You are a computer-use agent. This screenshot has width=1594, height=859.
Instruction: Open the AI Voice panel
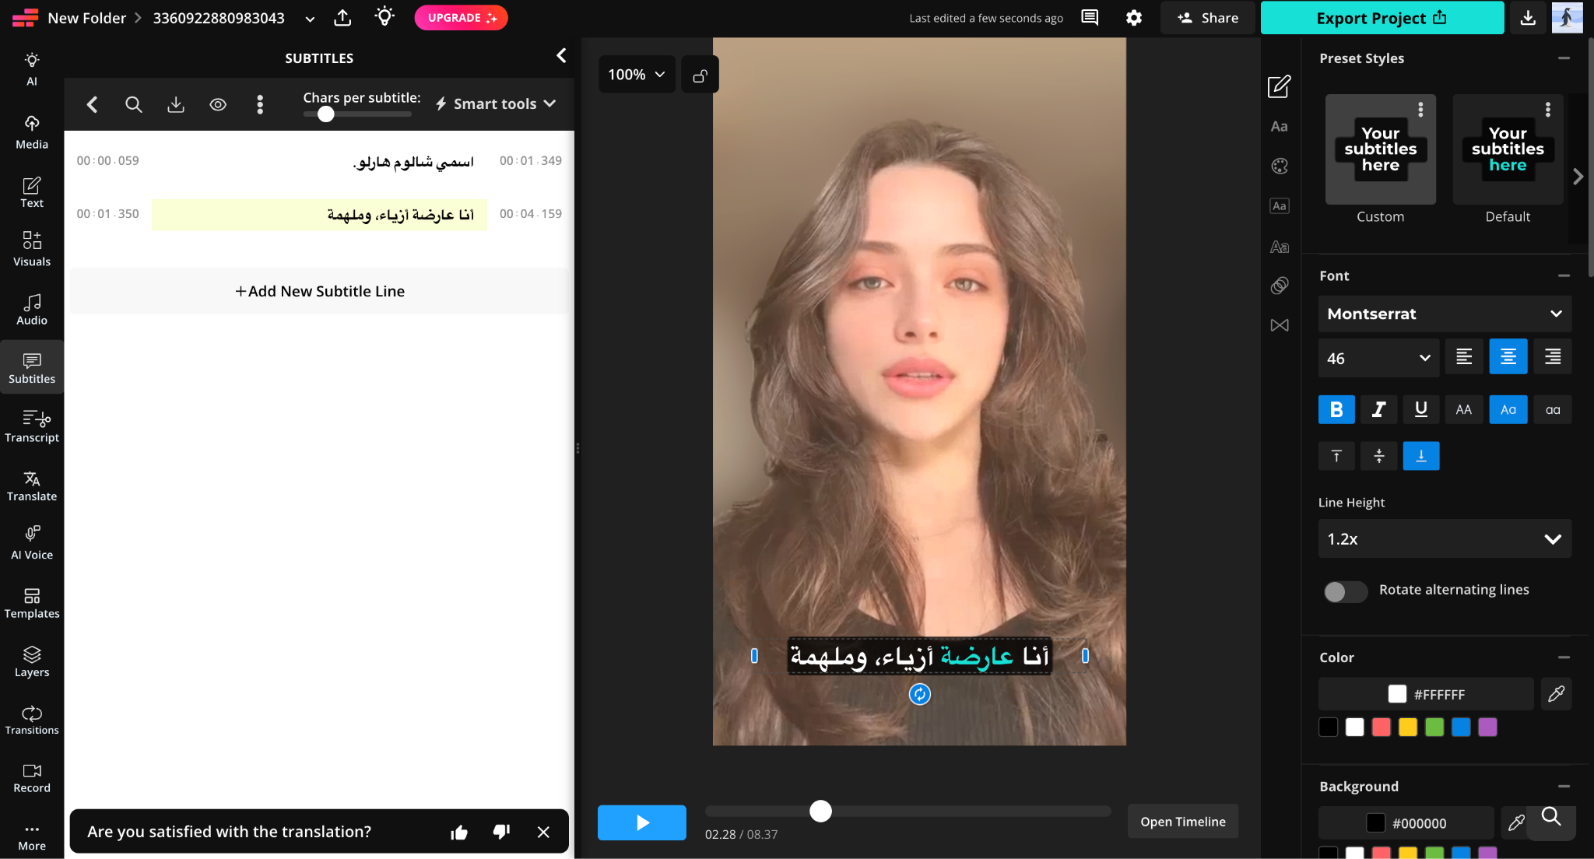(x=32, y=543)
